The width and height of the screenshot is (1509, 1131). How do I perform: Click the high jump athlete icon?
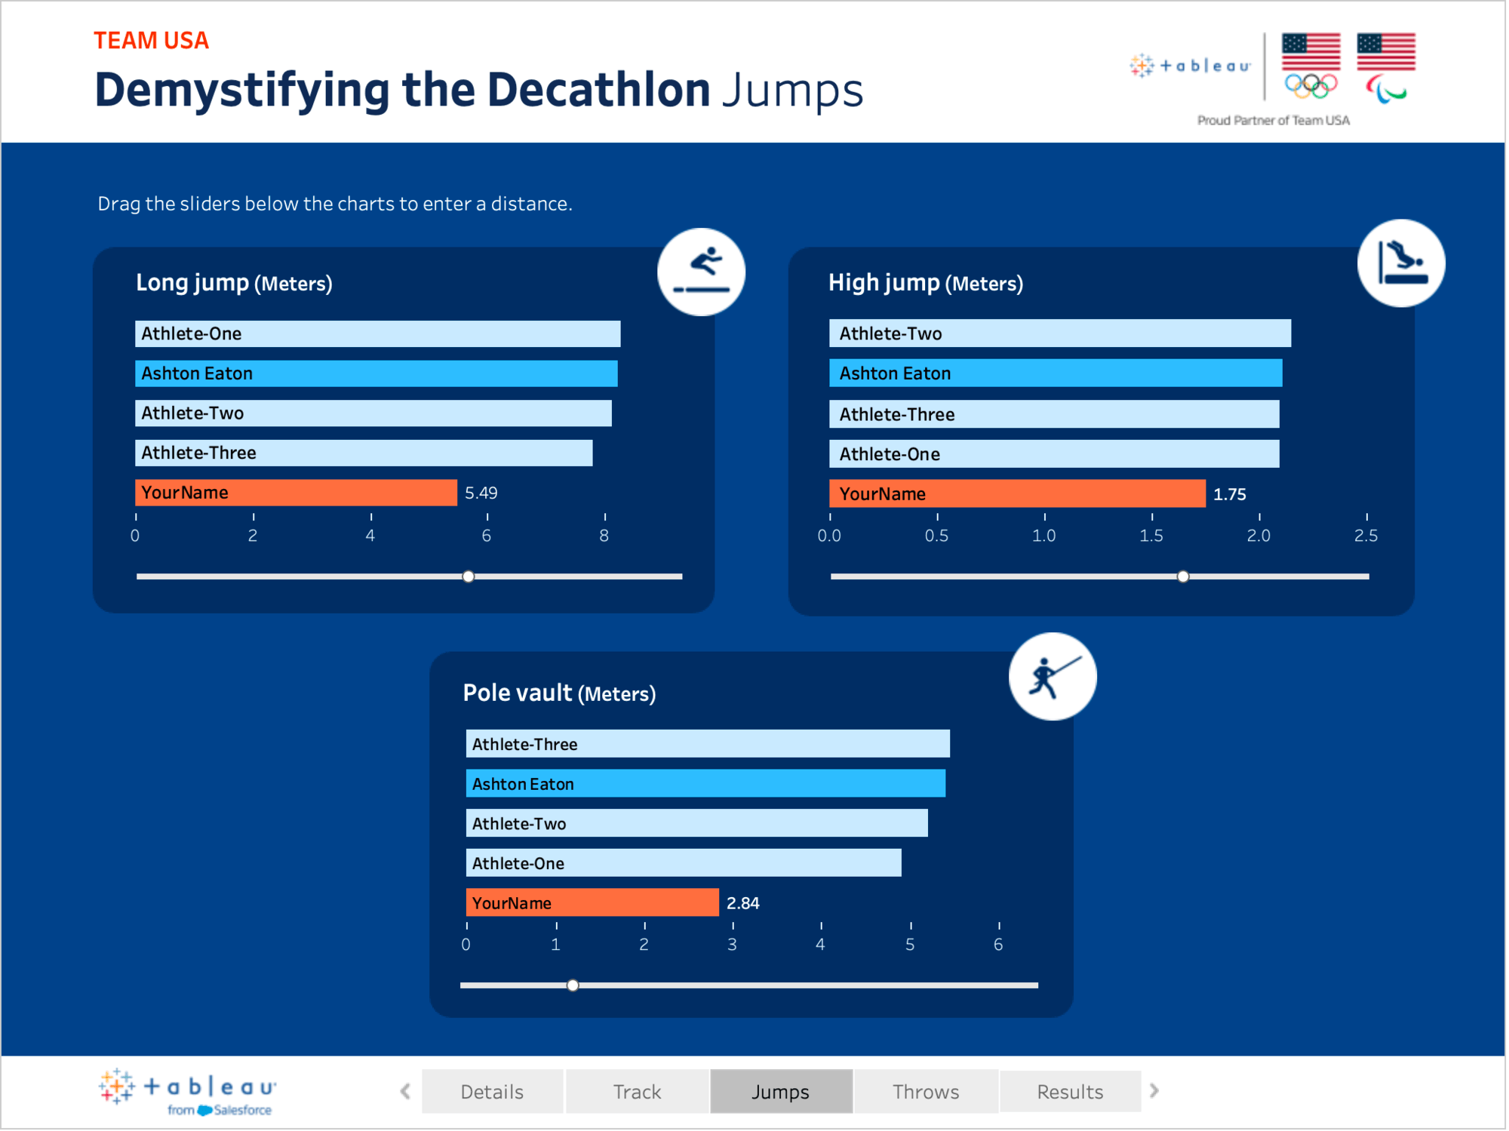click(1403, 264)
